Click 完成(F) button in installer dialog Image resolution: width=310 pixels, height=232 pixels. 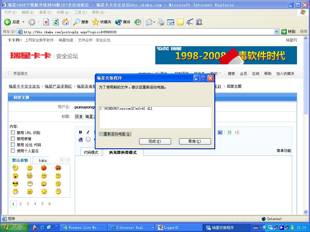coord(155,141)
